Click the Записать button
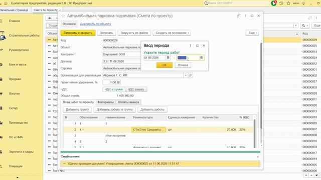 106,33
